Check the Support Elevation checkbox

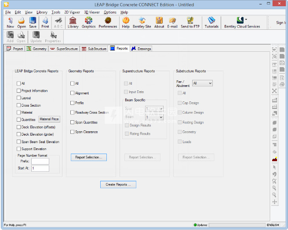[x=18, y=149]
